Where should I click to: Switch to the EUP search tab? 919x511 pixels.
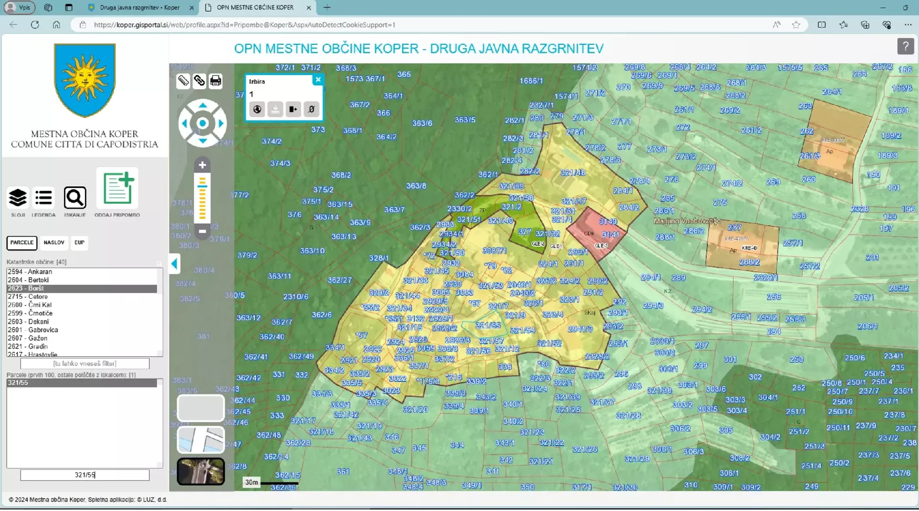[x=79, y=242]
